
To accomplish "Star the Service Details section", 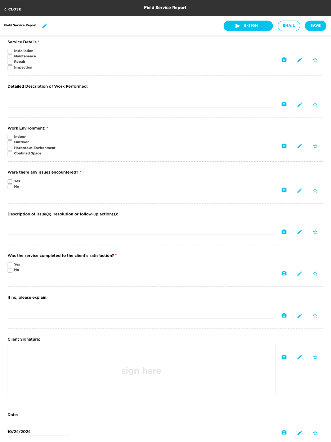I will [315, 60].
